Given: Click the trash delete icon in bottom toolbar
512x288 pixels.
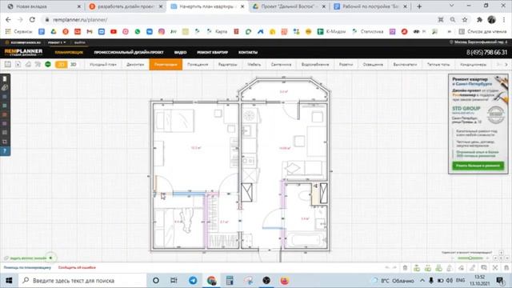Looking at the screenshot, I should coord(405,268).
